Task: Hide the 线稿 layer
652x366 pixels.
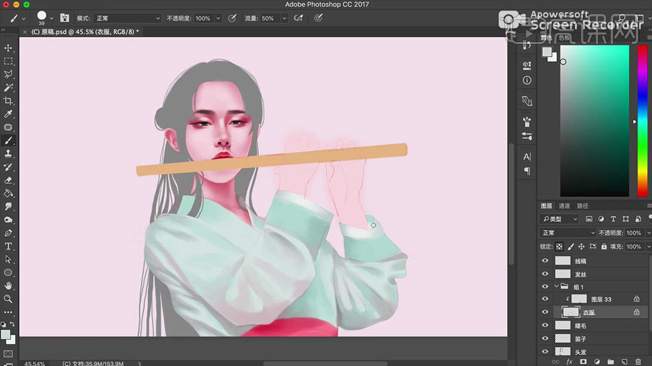Action: 545,261
